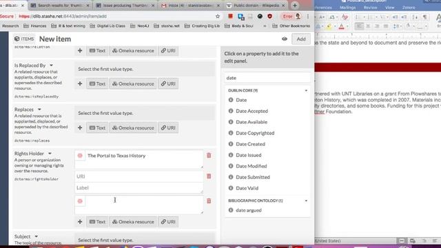Increase font size in Word toolbar
The width and height of the screenshot is (441, 248).
(322, 17)
